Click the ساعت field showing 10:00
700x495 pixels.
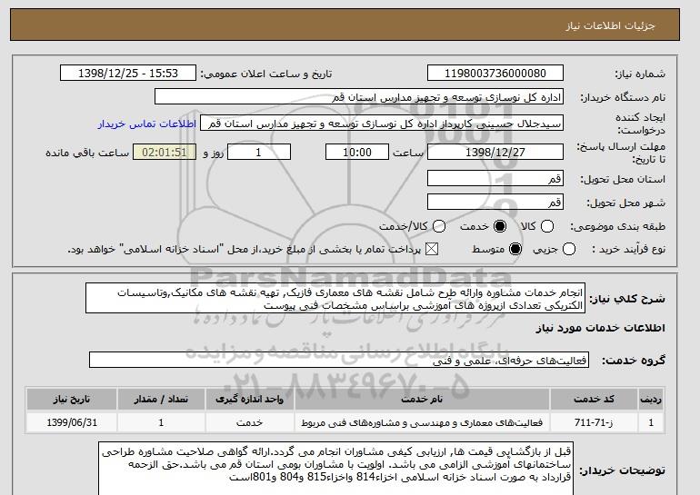point(357,152)
